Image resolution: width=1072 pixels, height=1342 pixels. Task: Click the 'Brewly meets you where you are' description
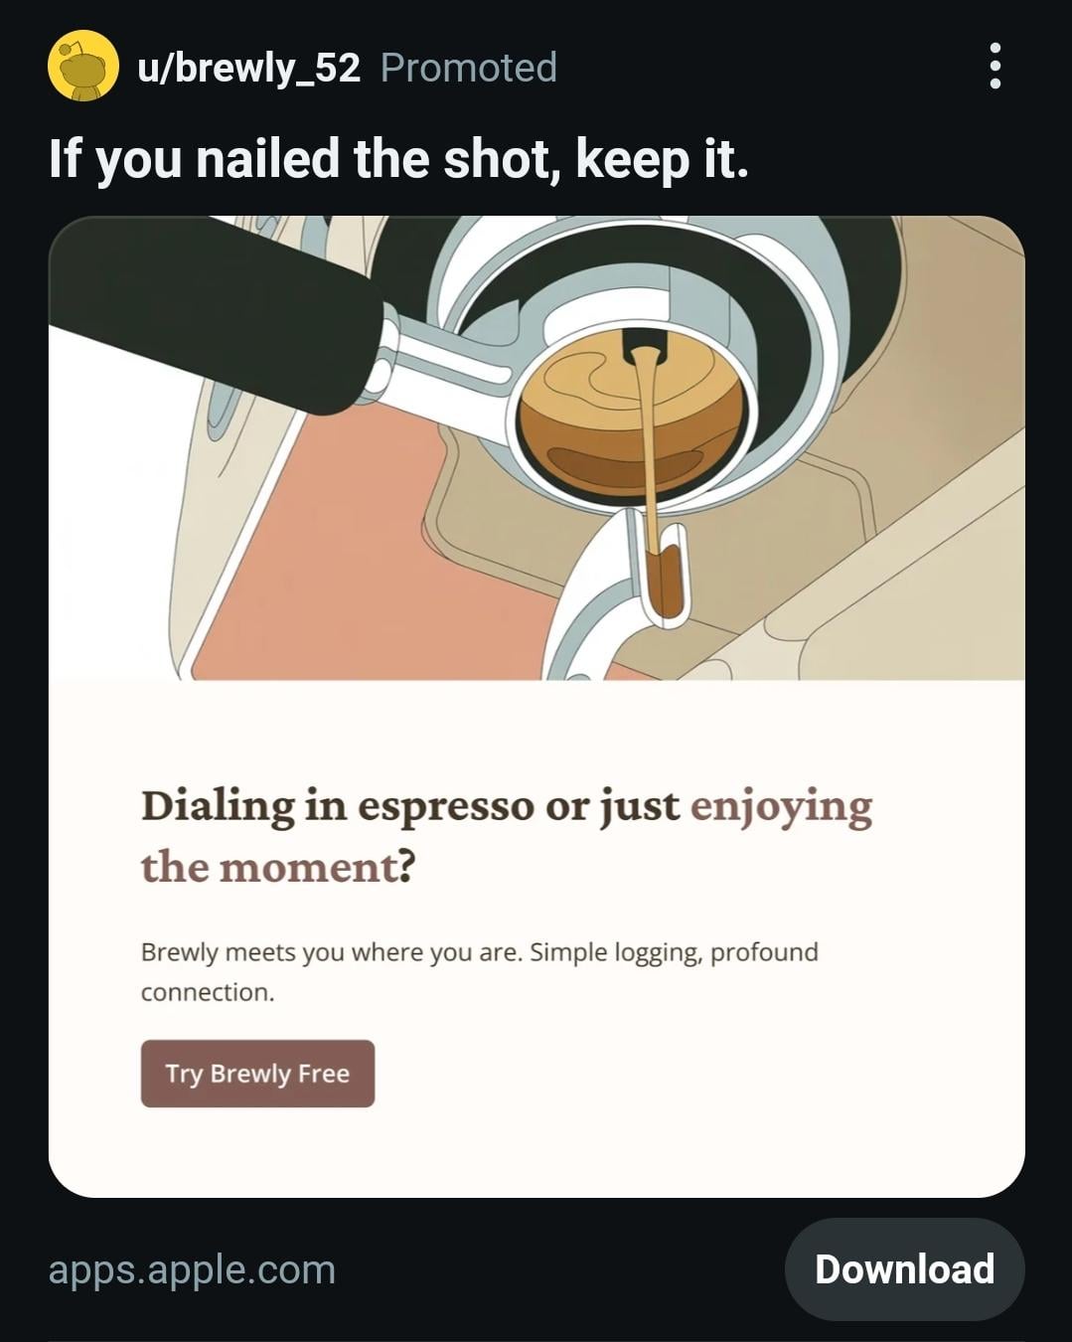[x=480, y=971]
